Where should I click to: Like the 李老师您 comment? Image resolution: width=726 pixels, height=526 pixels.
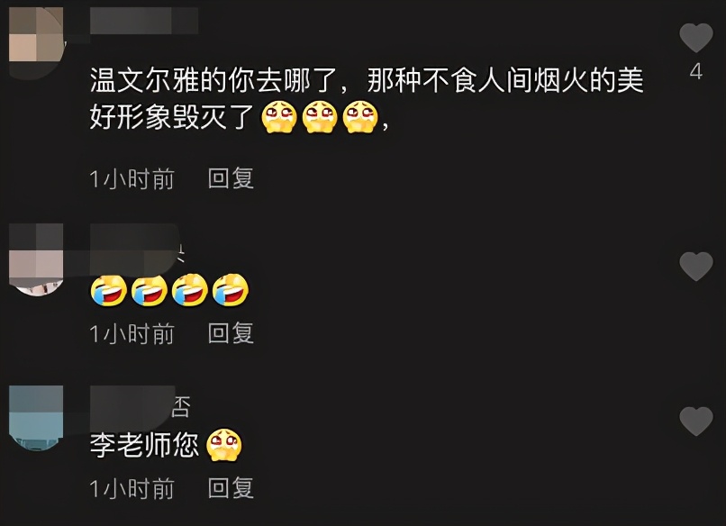pos(696,421)
